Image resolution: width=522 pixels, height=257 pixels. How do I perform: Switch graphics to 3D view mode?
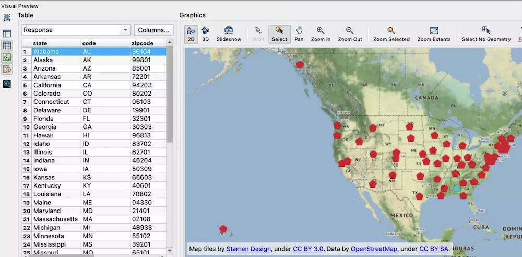(205, 34)
